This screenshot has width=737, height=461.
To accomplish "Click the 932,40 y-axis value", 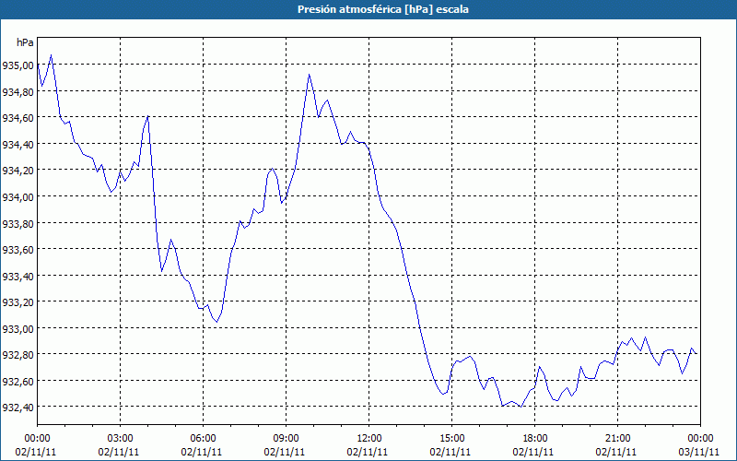I will pyautogui.click(x=18, y=408).
